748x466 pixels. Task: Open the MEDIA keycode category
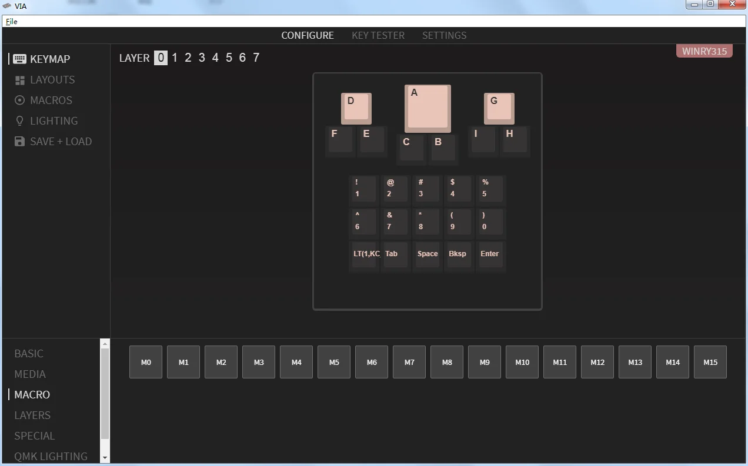pyautogui.click(x=30, y=374)
